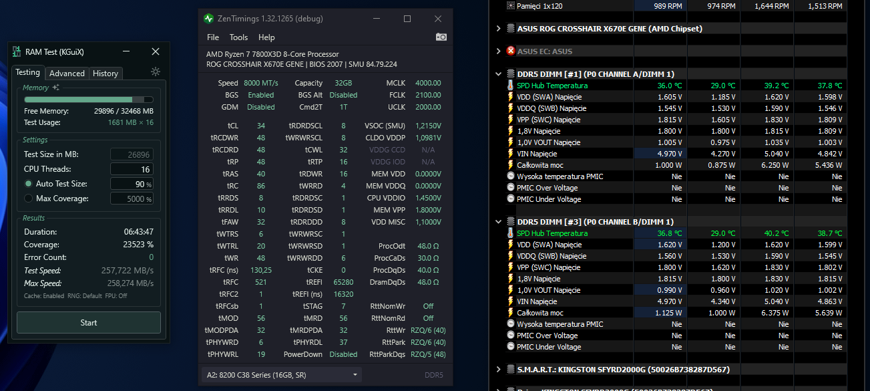Click the sparkle icon next to the Memory label
The image size is (870, 391).
[x=56, y=88]
